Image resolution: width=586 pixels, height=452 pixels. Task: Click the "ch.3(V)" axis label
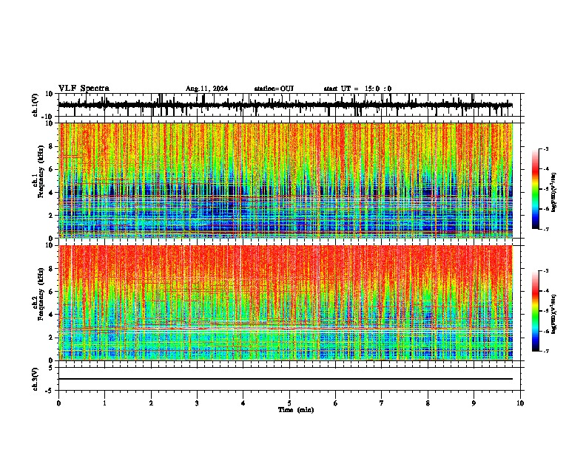click(36, 379)
